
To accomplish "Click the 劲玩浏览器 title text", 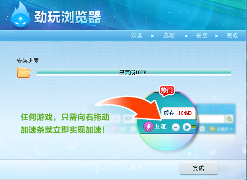I will click(x=68, y=17).
